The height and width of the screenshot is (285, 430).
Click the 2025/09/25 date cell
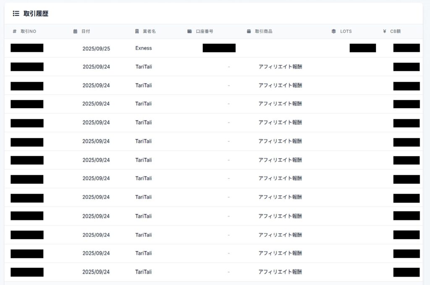(x=96, y=48)
